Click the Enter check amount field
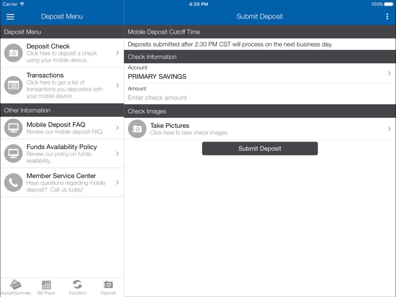396x297 pixels. click(x=260, y=98)
